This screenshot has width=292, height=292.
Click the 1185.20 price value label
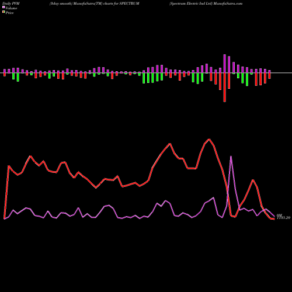[283, 218]
